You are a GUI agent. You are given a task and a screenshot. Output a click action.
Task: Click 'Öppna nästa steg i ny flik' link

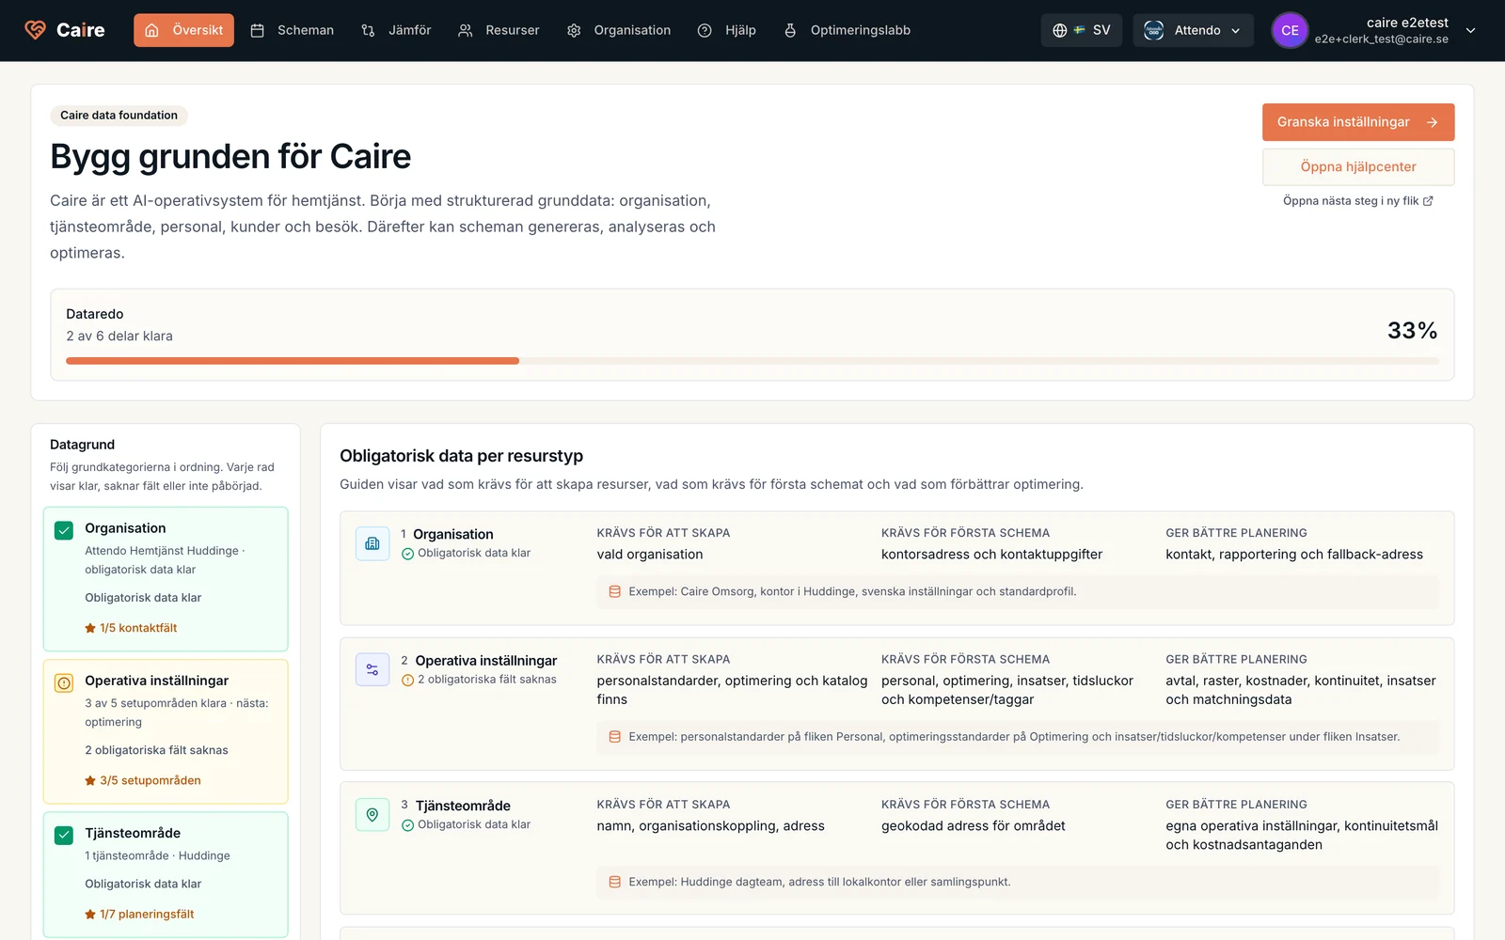click(x=1358, y=201)
